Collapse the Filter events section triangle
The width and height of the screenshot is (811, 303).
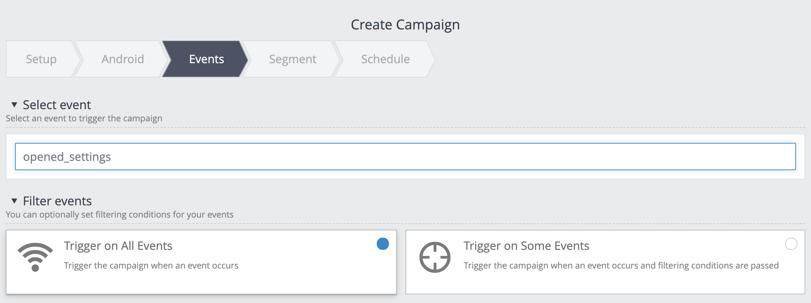tap(14, 201)
